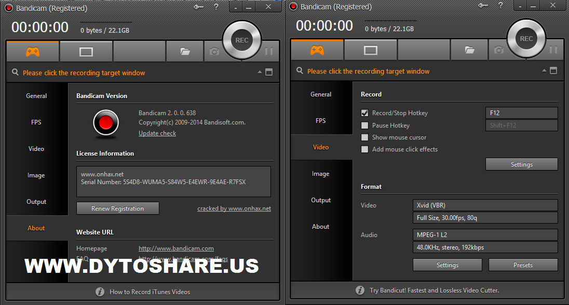The width and height of the screenshot is (569, 305).
Task: Open http://www.bandicam.com homepage link
Action: [x=176, y=248]
